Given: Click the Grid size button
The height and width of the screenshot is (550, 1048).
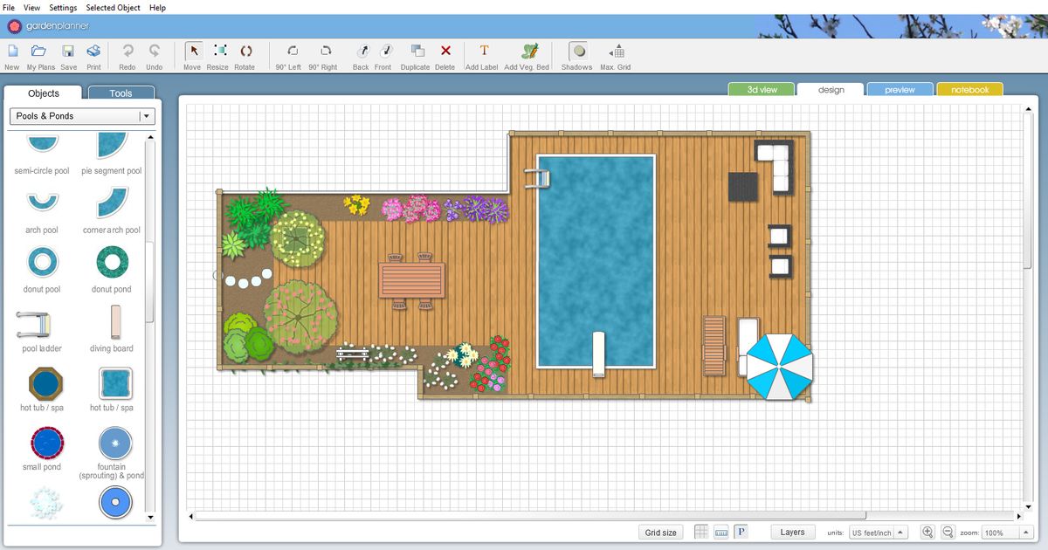Looking at the screenshot, I should pyautogui.click(x=660, y=533).
